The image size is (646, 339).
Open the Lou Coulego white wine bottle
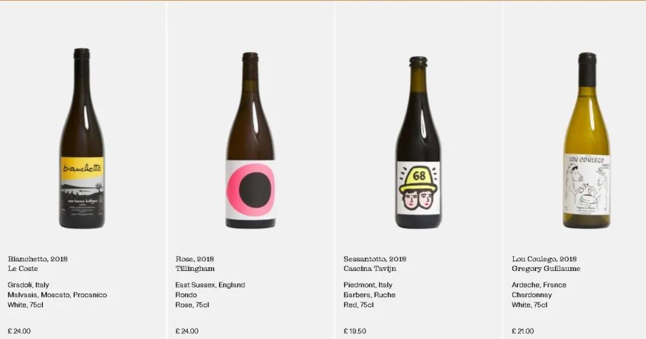(x=587, y=140)
